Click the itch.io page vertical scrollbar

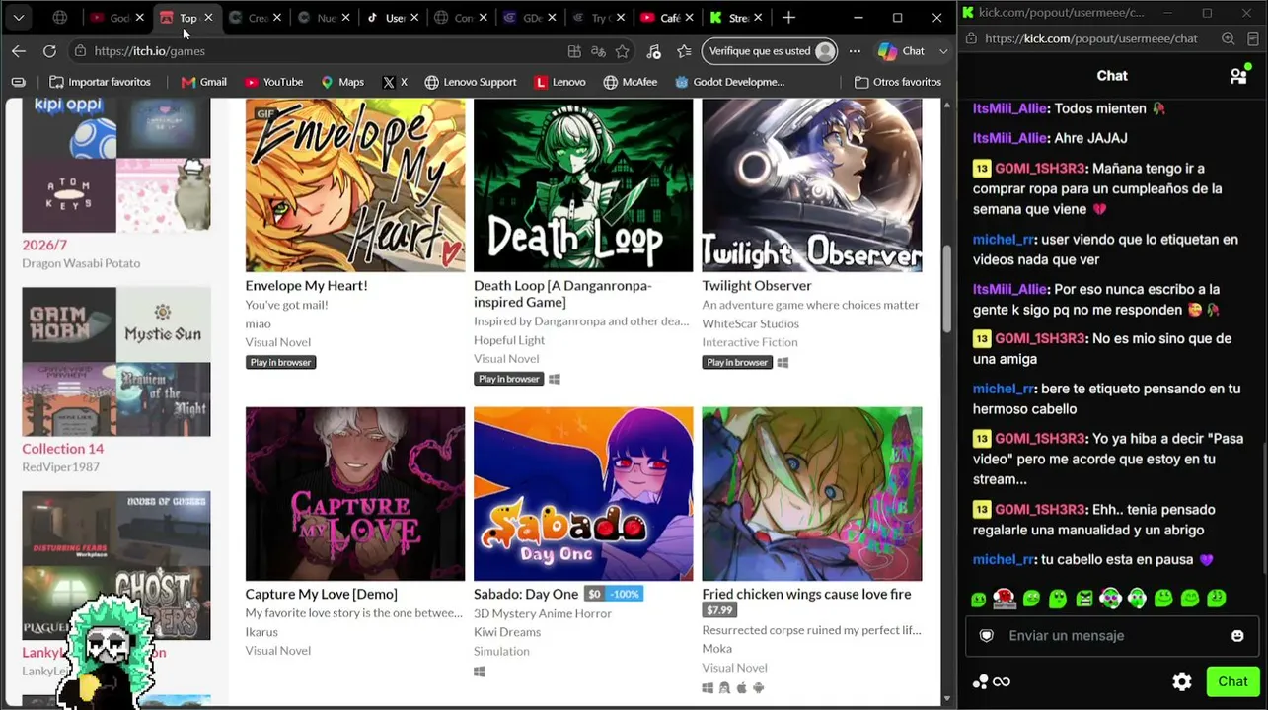click(947, 287)
